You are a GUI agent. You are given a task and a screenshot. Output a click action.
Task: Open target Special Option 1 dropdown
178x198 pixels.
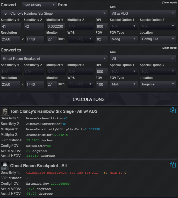[x=124, y=72]
